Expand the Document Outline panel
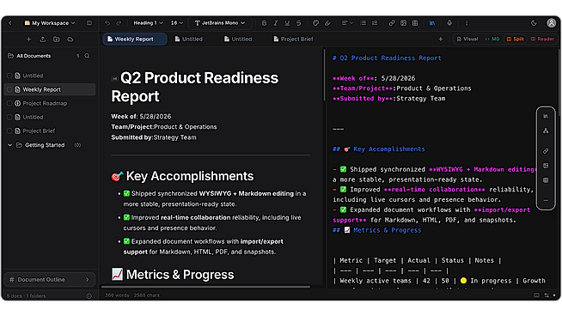This screenshot has height=316, width=562. click(x=50, y=279)
